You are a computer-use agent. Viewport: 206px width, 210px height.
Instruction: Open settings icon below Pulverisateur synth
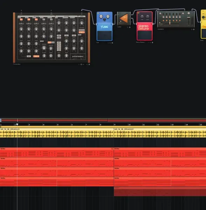tap(89, 64)
